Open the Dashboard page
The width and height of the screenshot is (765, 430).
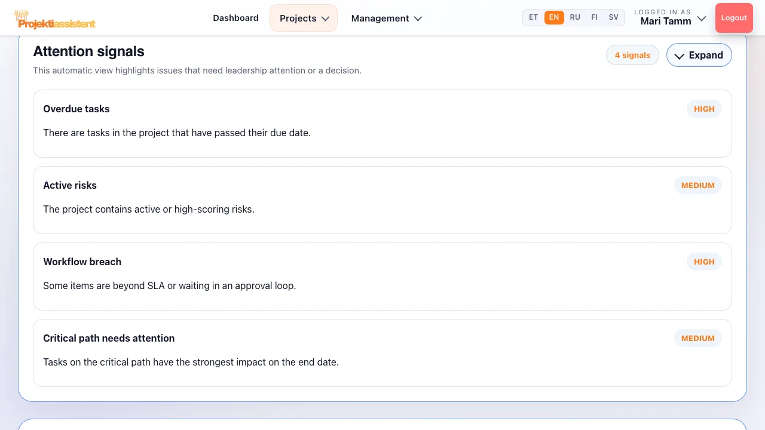(x=235, y=18)
